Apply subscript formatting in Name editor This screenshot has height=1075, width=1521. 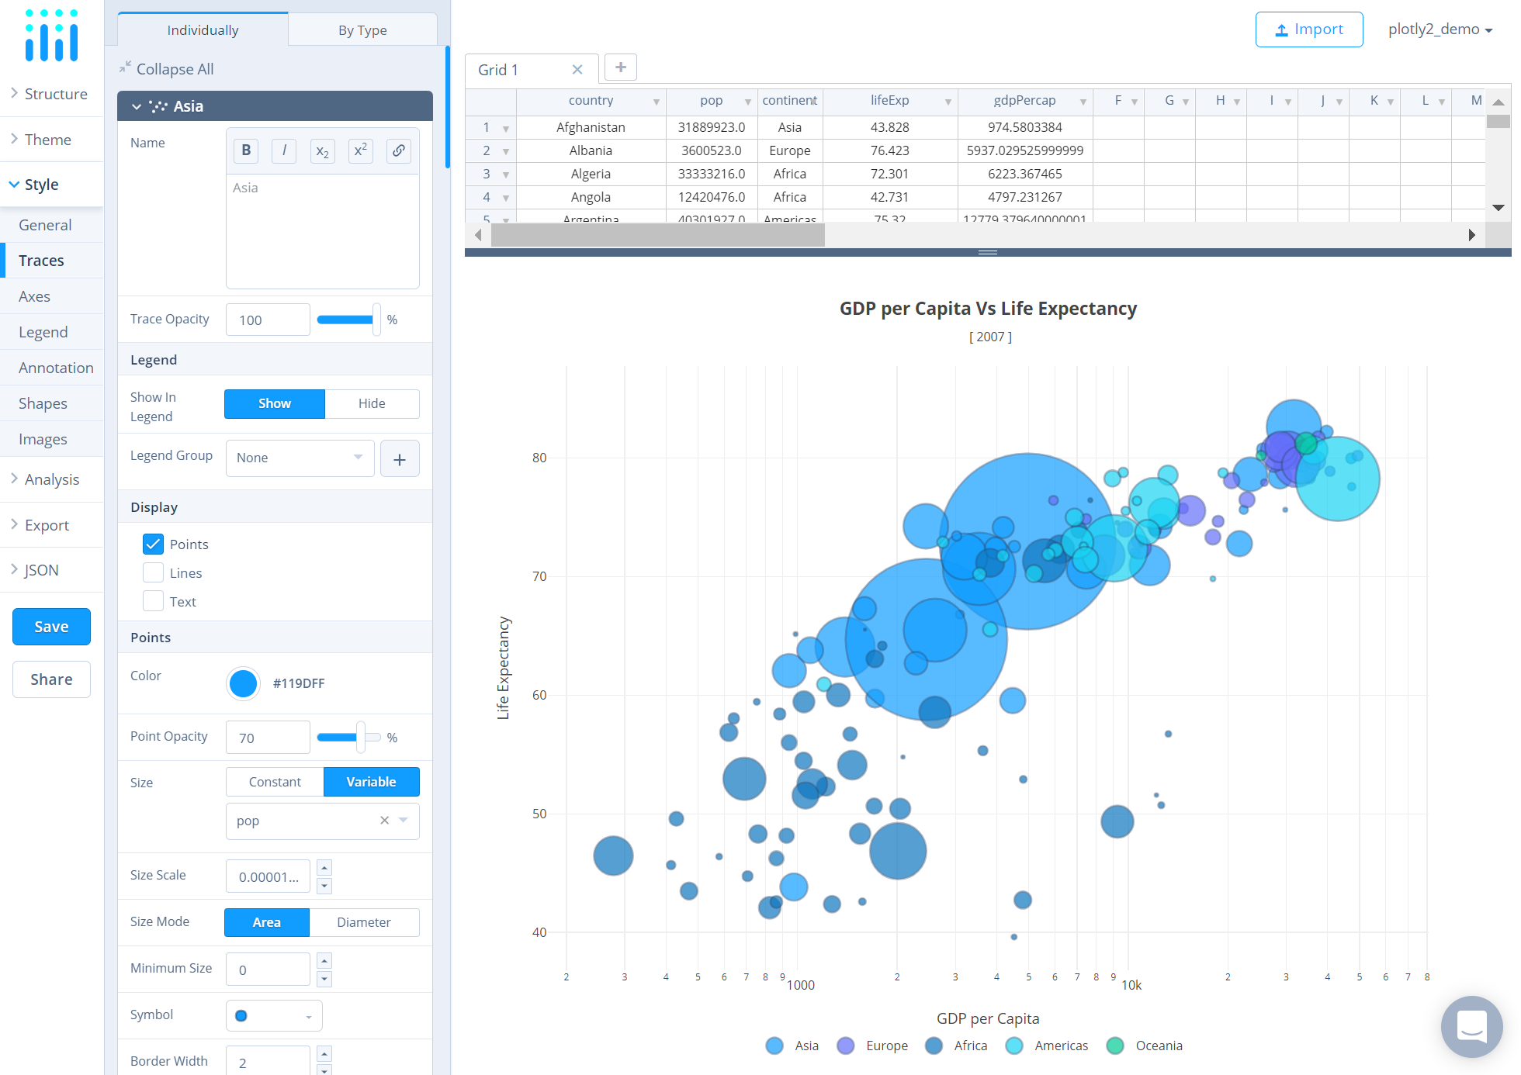pos(322,150)
